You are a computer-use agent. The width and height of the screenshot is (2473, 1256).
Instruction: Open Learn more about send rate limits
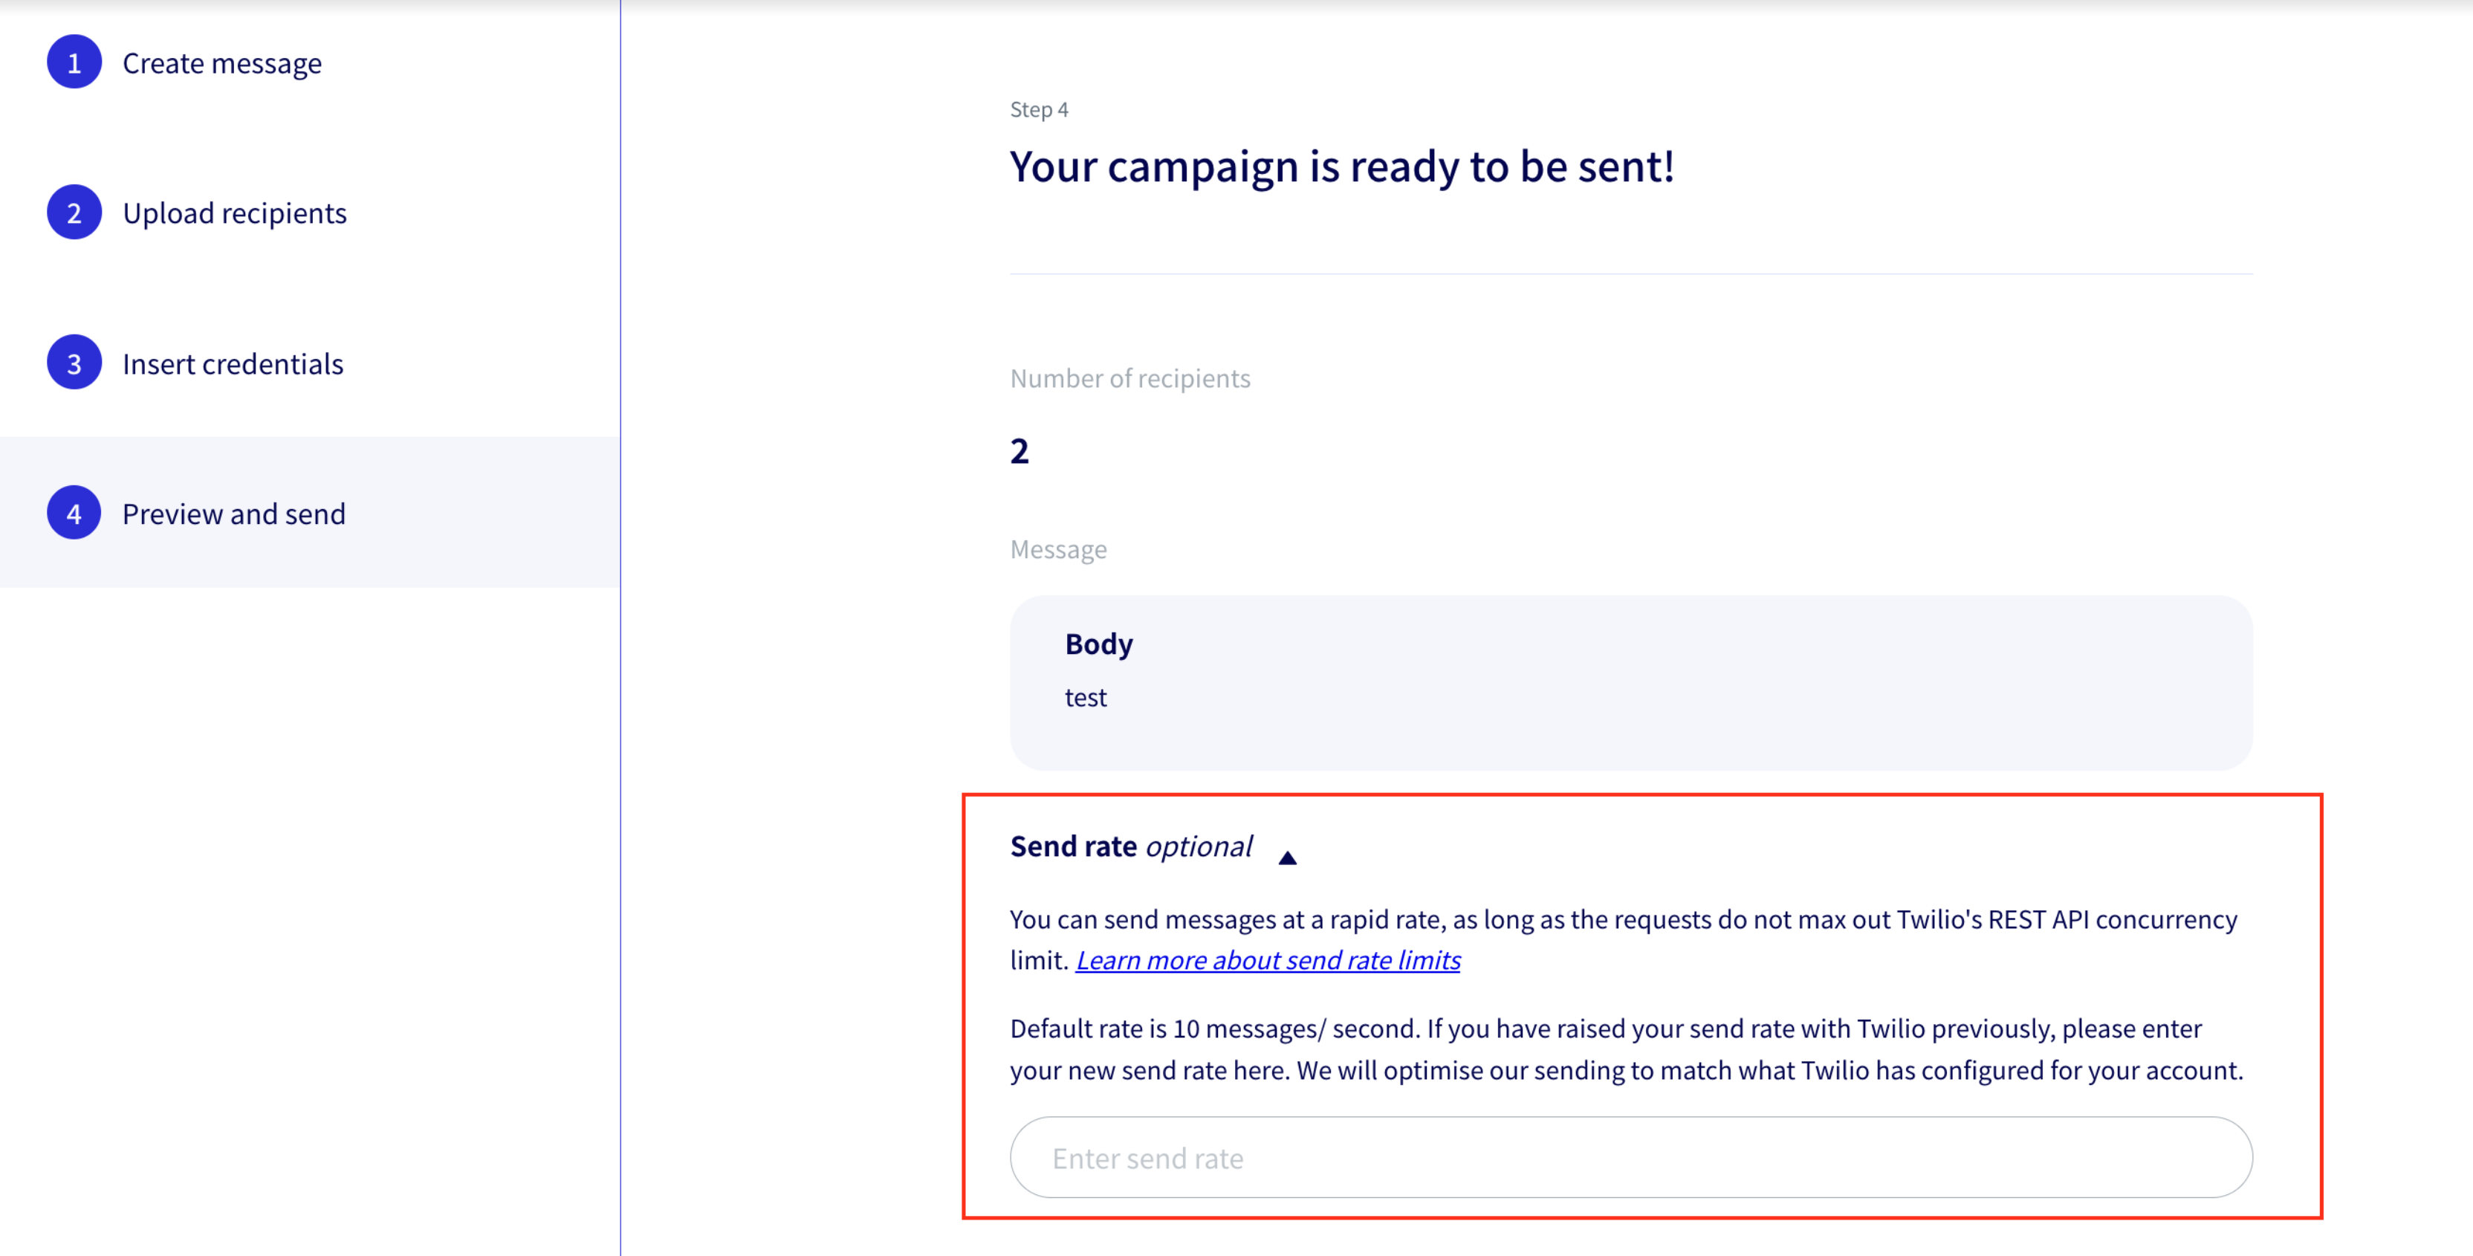click(x=1267, y=960)
